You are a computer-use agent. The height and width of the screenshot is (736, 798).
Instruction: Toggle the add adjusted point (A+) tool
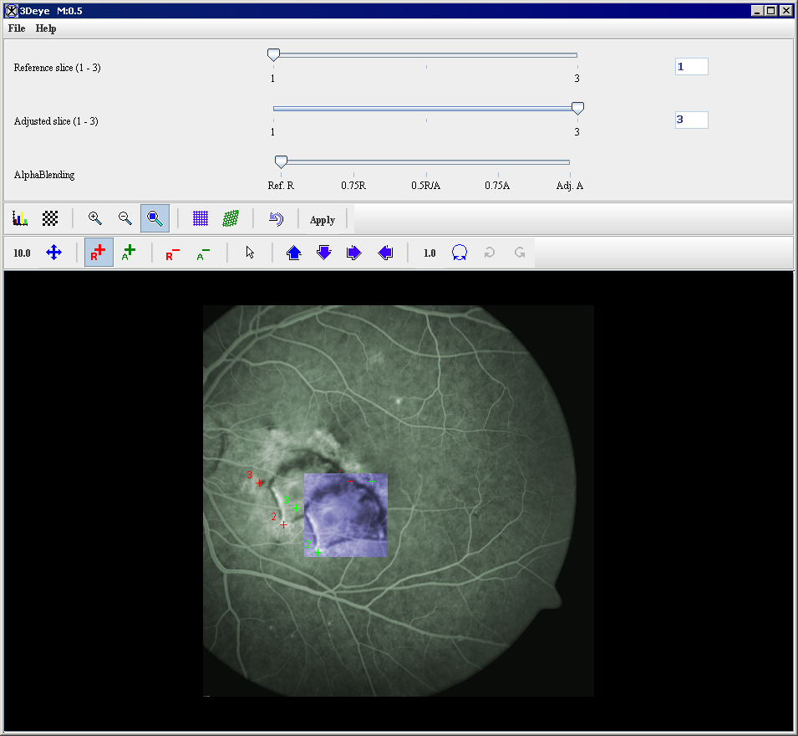[x=129, y=253]
